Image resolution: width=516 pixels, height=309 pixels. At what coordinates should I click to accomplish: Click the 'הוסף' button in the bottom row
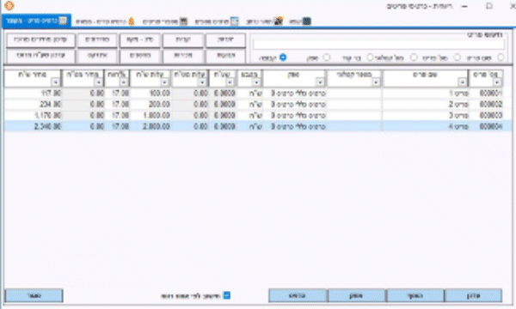(x=415, y=295)
